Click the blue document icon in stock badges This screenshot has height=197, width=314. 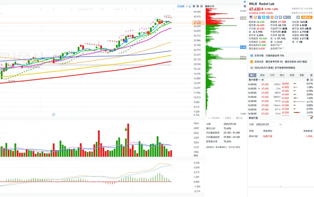(x=268, y=17)
